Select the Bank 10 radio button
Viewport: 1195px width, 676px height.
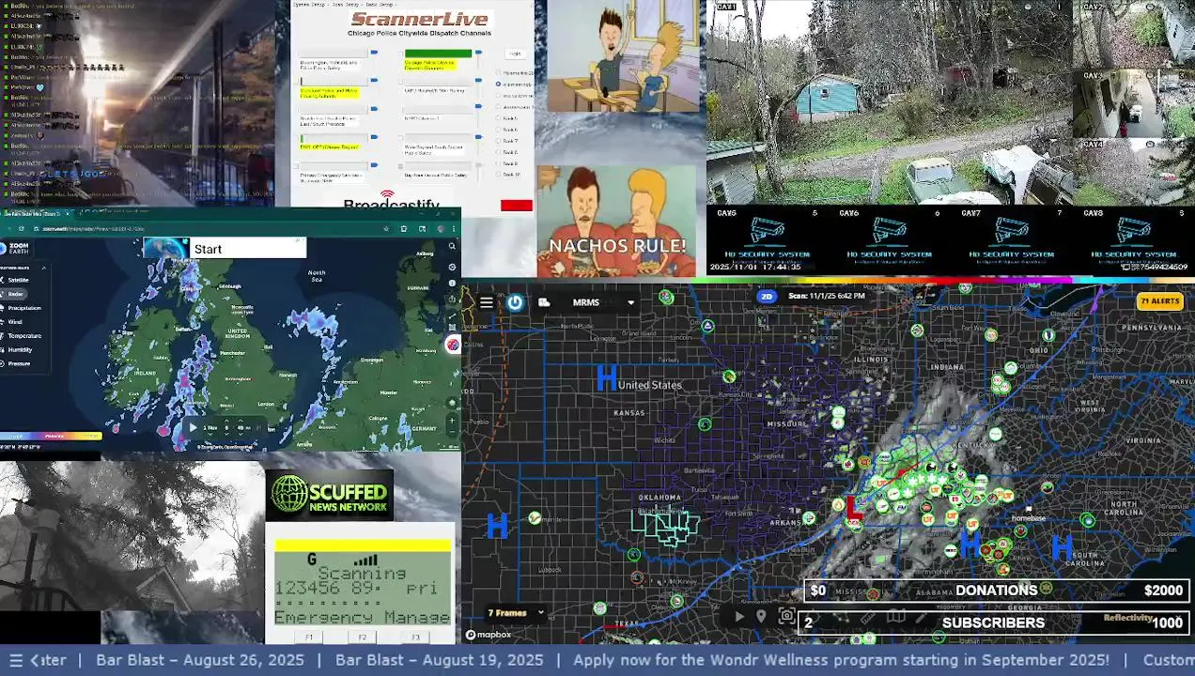tap(498, 175)
